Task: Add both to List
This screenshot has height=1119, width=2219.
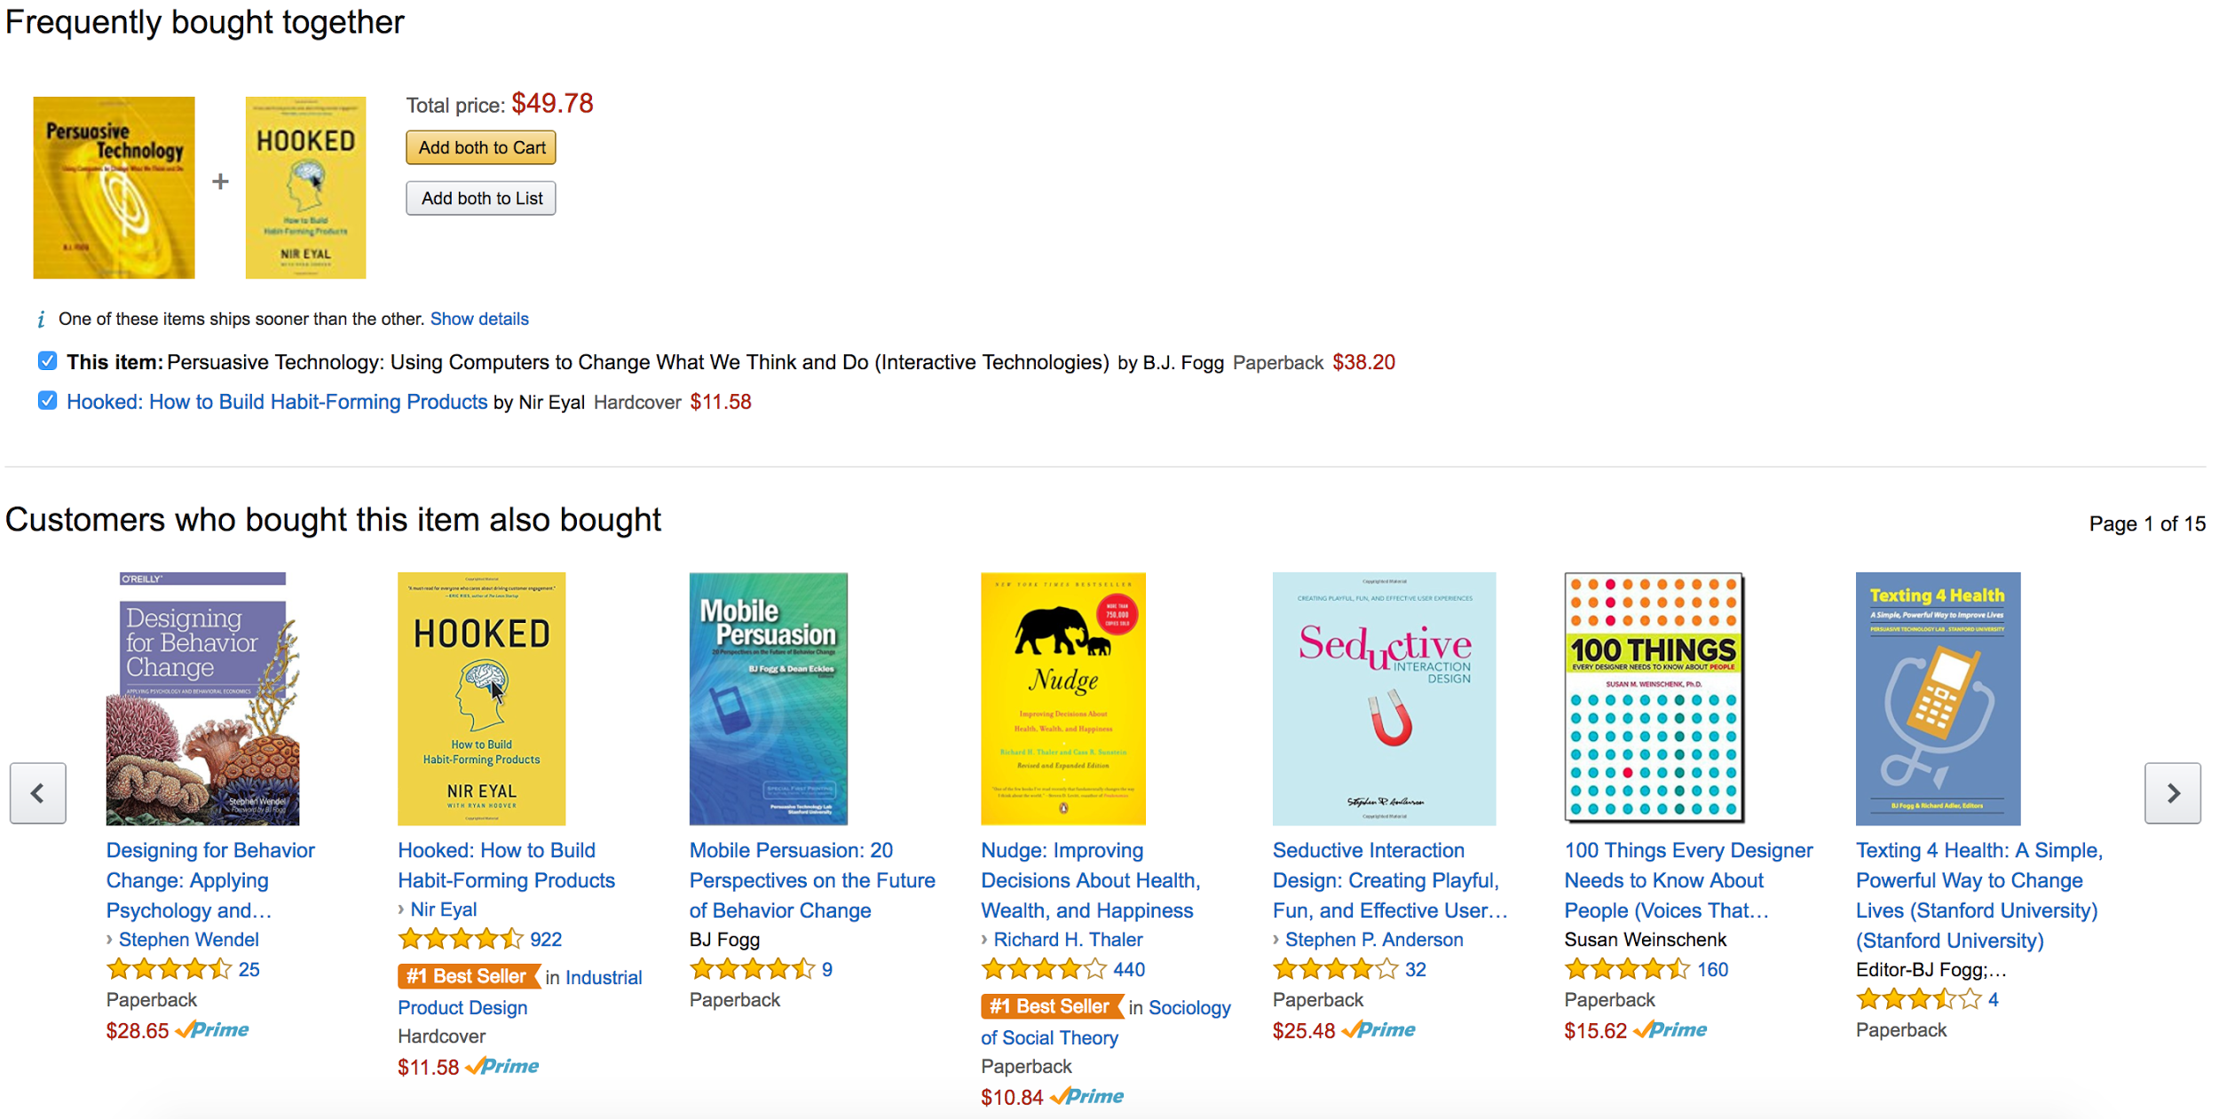Action: coord(481,198)
